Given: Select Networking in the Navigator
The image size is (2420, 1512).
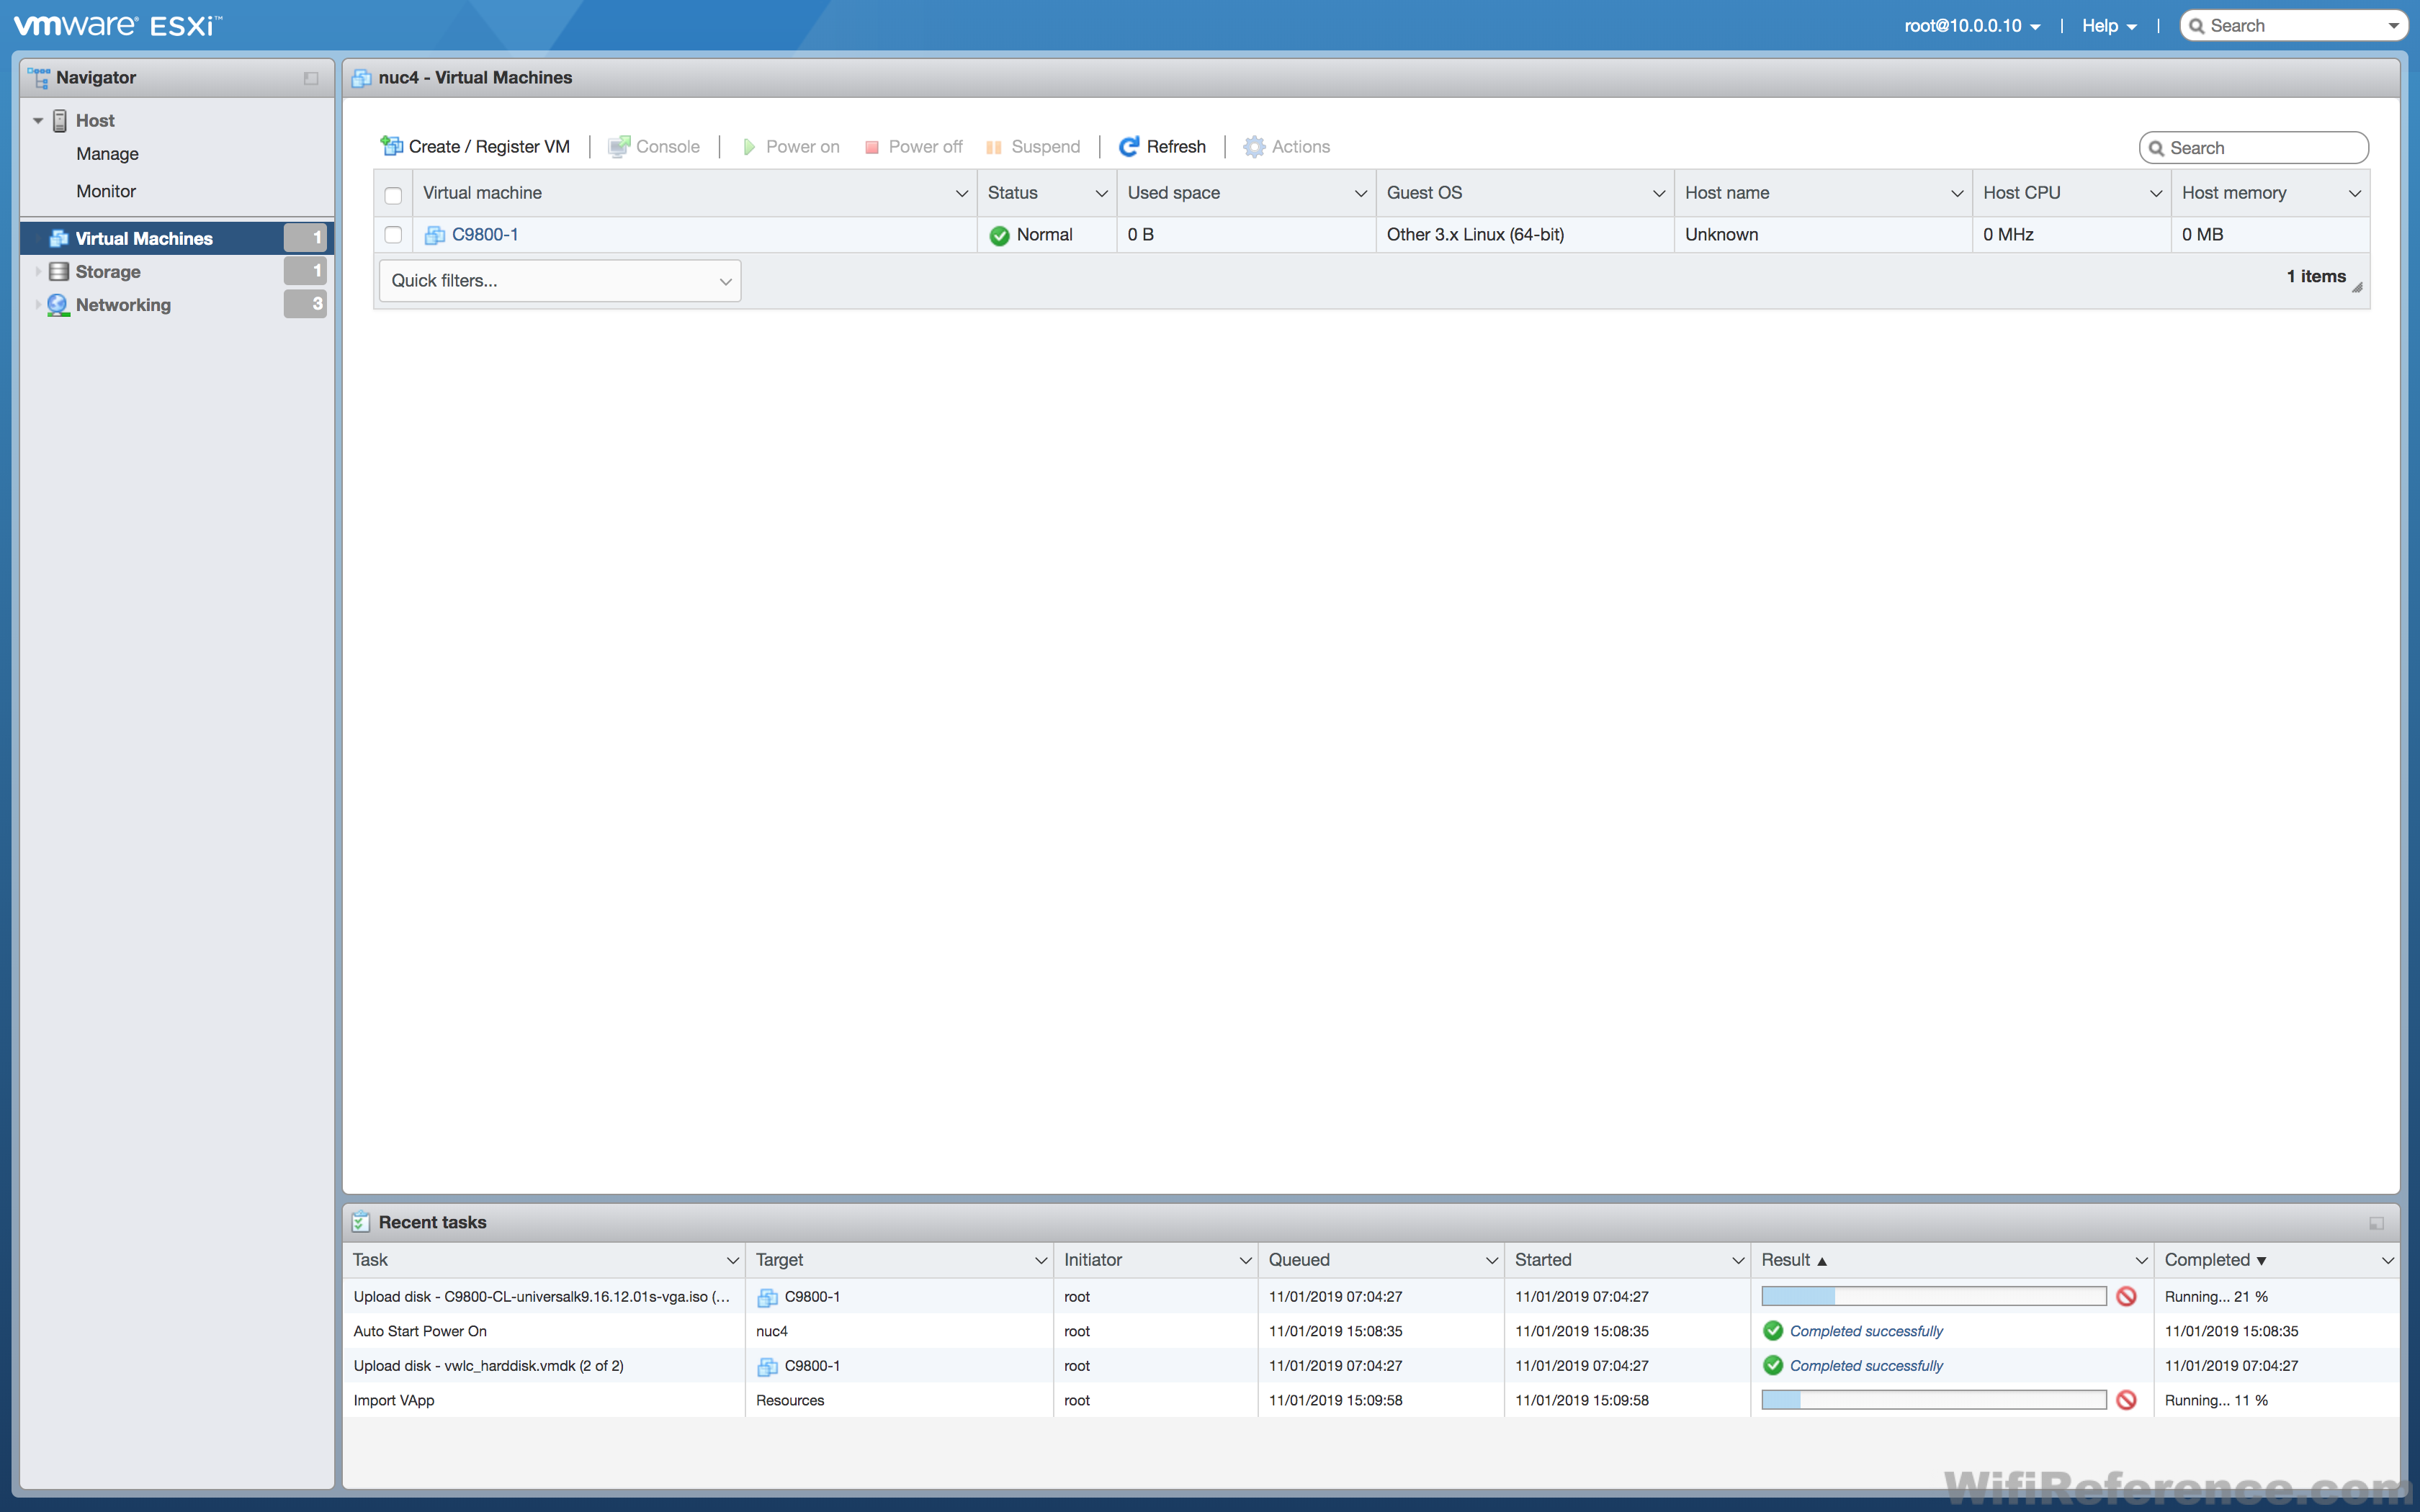Looking at the screenshot, I should [x=123, y=305].
